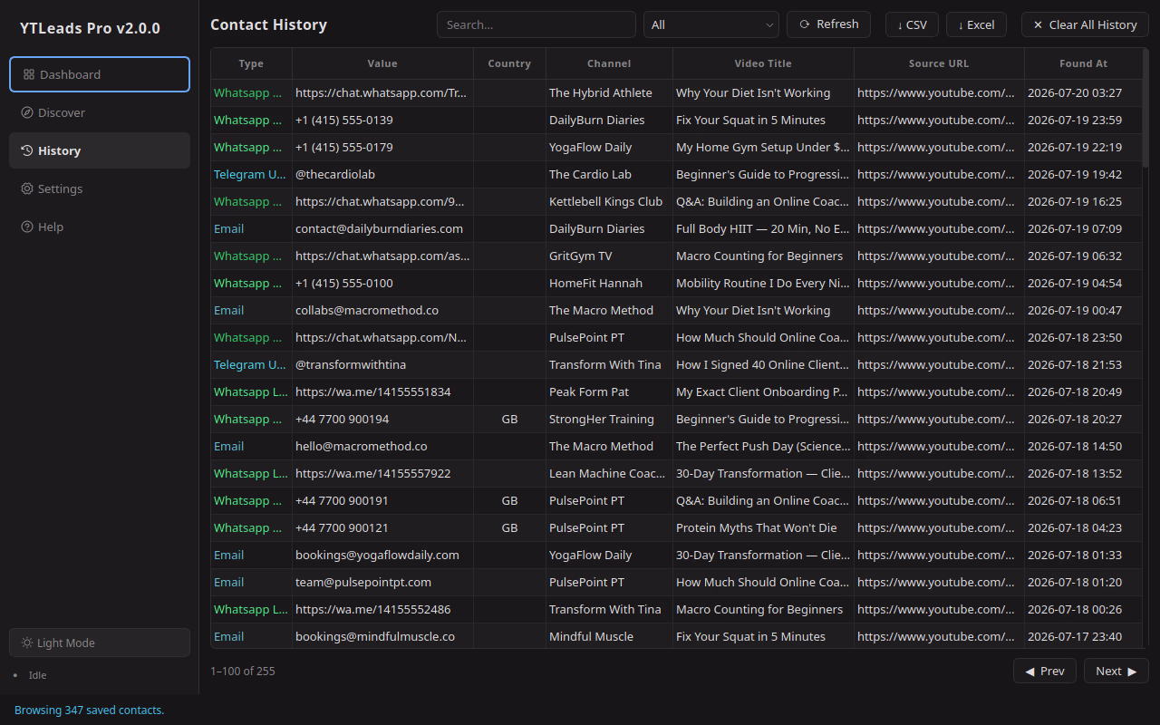Screen dimensions: 1160x725
Task: Select the +44 7700 900194 value
Action: click(382, 419)
